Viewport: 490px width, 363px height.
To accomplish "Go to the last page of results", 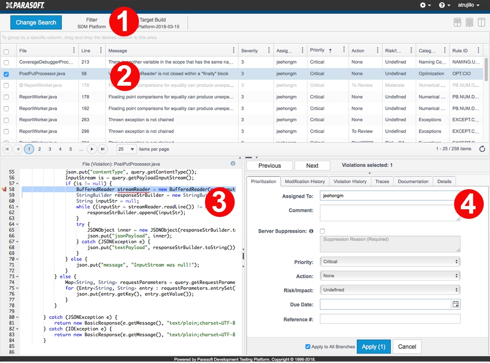I will coord(103,149).
